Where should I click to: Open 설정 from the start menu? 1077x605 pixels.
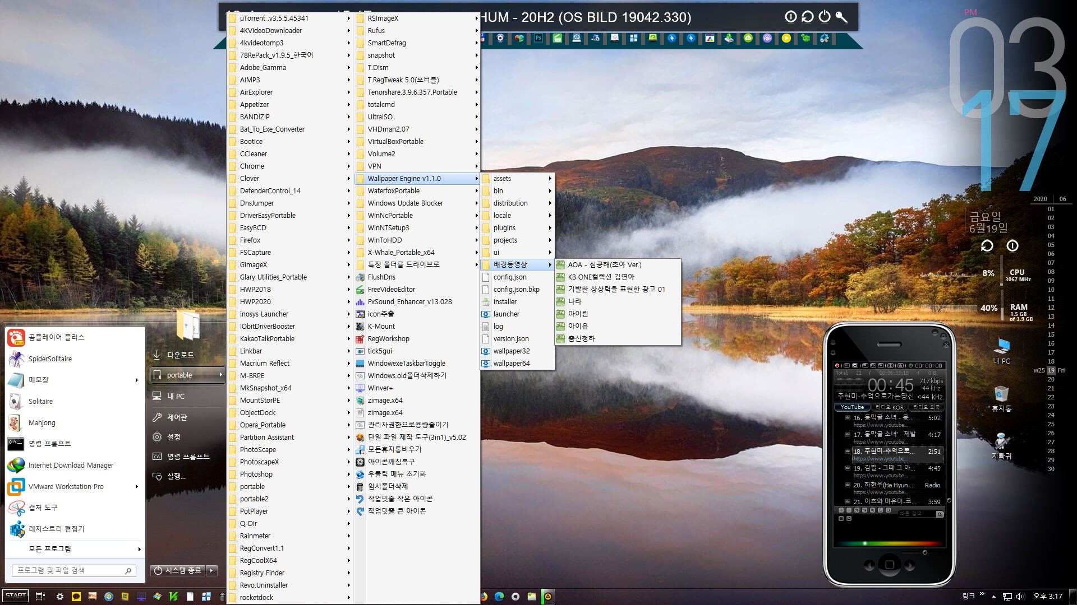(188, 437)
